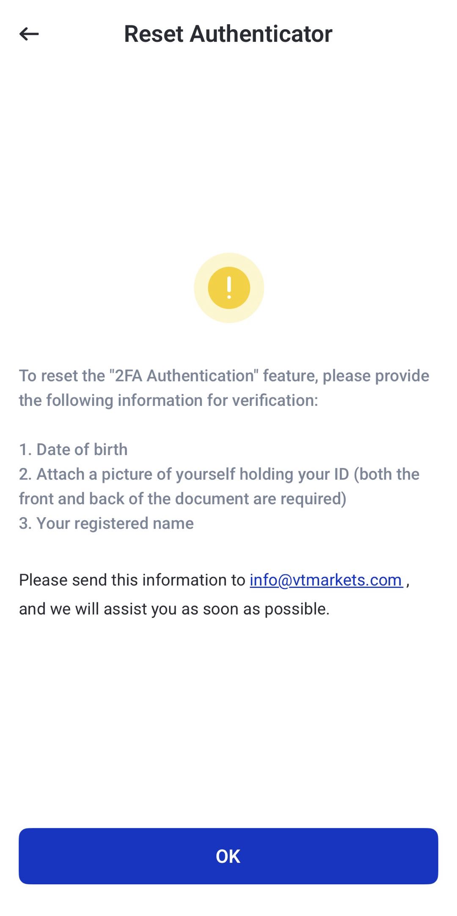Tap the "3. Your registered name" line

(x=106, y=523)
